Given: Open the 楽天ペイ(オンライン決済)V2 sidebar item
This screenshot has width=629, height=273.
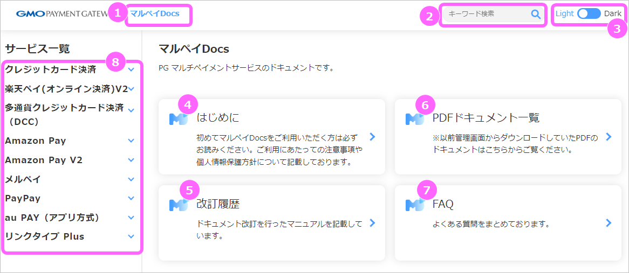Looking at the screenshot, I should pos(66,89).
